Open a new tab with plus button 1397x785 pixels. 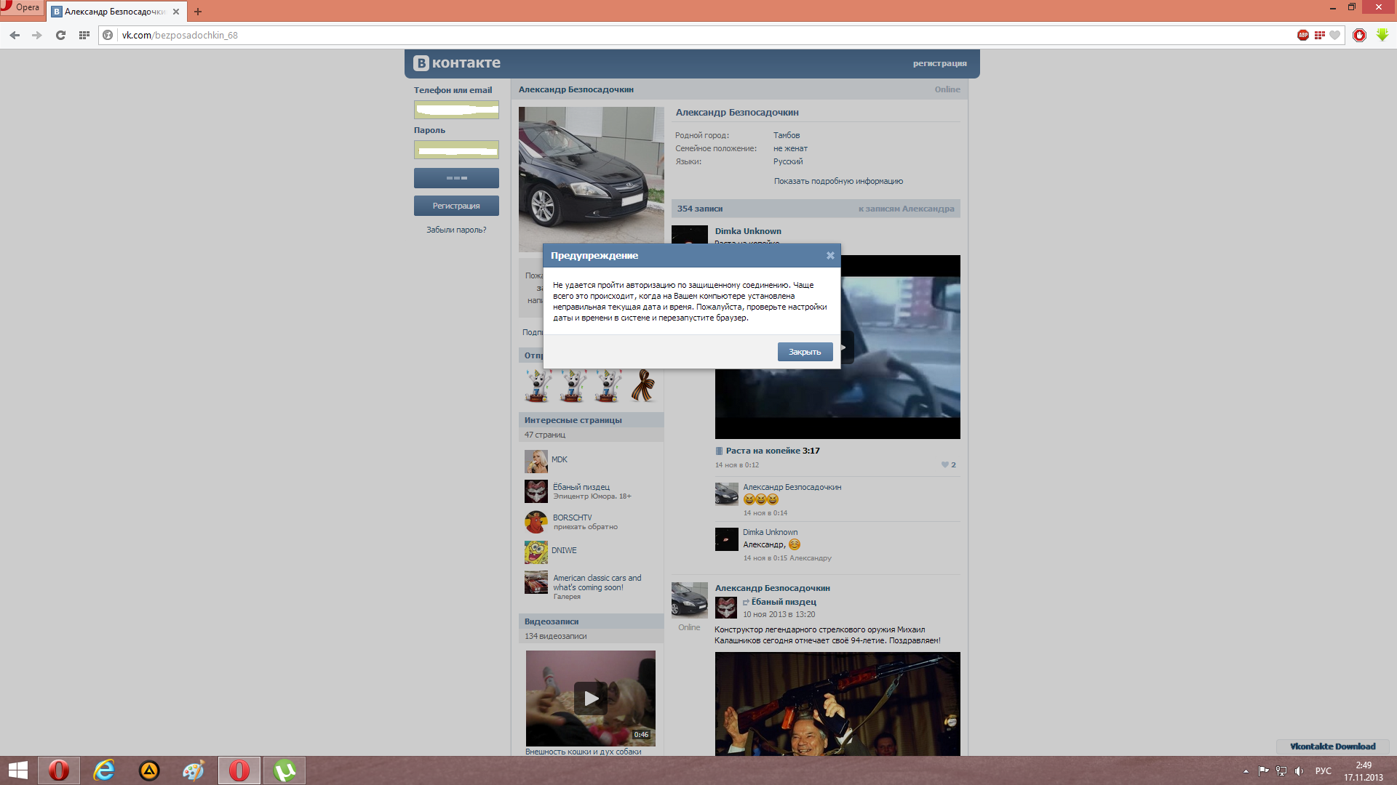point(198,12)
